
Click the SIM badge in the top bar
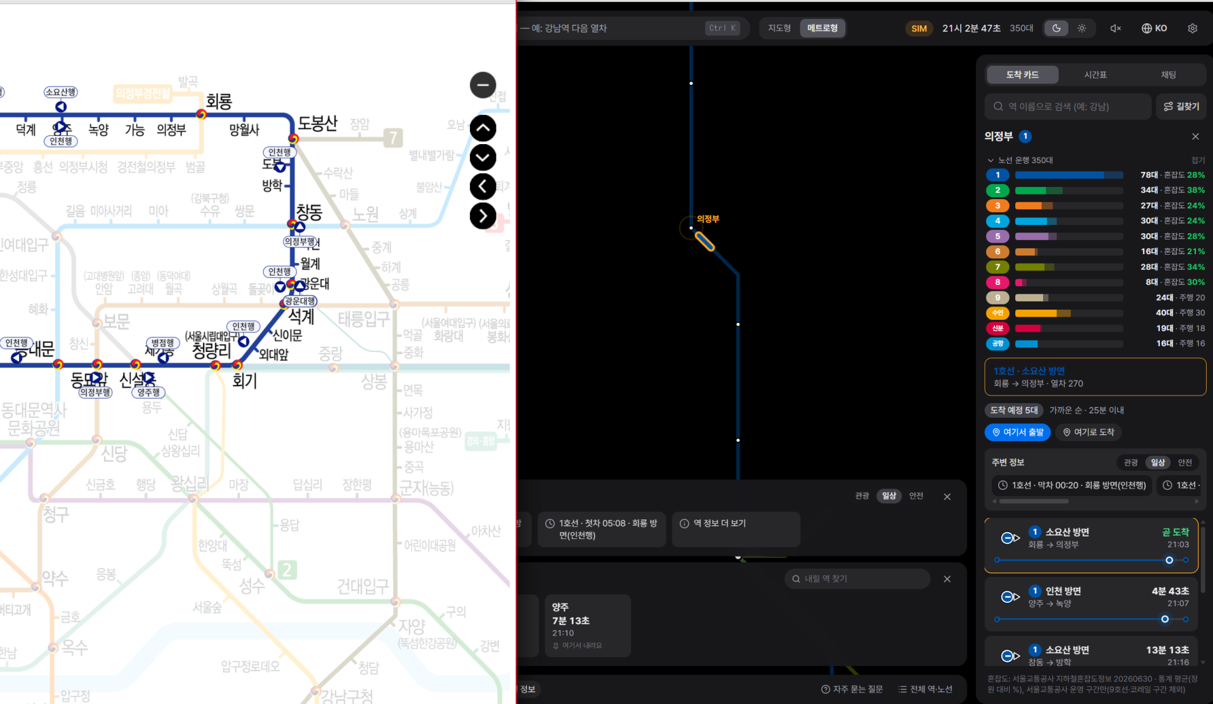(x=919, y=28)
